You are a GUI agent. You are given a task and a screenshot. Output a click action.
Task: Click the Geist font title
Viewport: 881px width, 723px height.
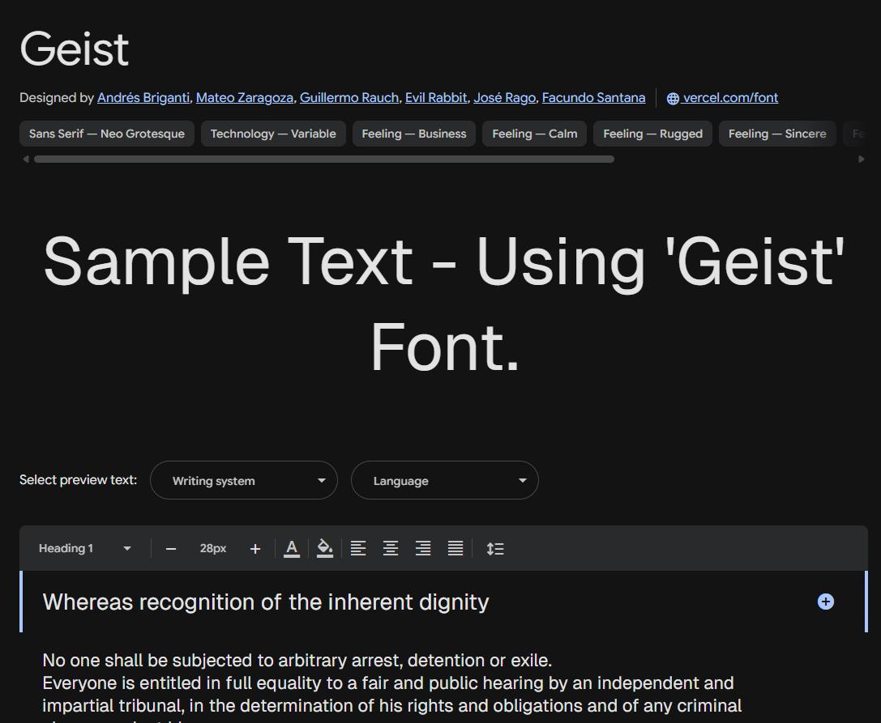[x=75, y=49]
